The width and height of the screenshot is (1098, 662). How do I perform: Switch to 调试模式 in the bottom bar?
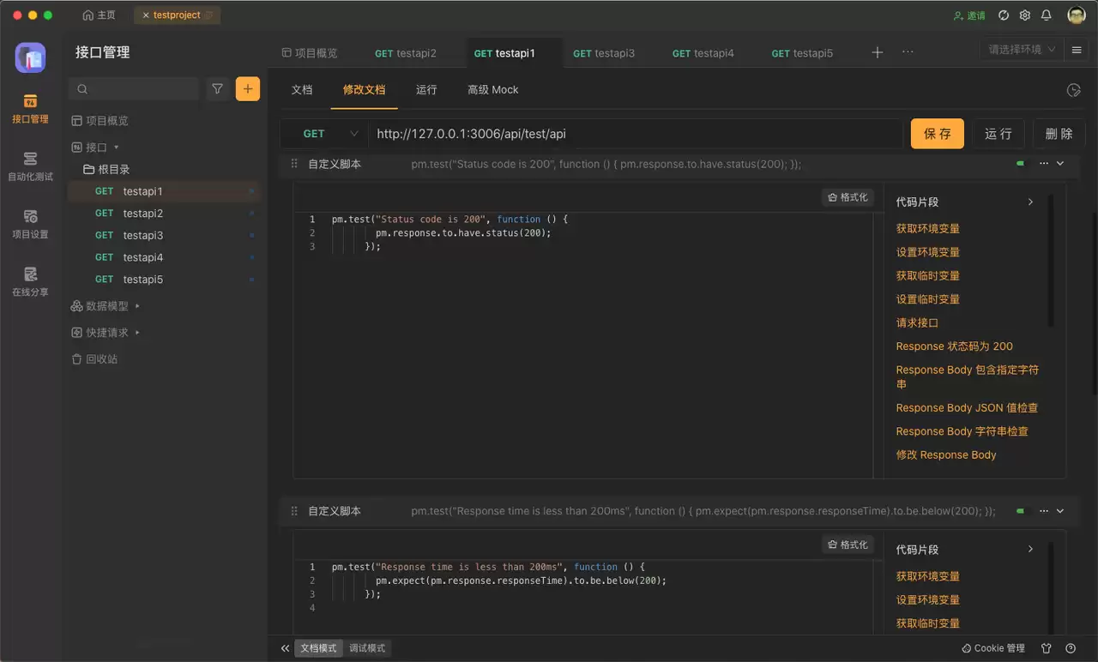point(367,648)
